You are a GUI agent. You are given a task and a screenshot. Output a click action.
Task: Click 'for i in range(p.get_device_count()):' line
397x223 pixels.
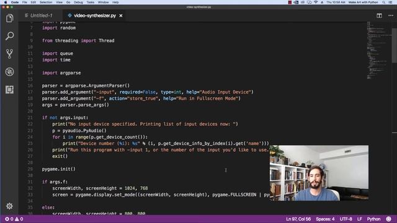pyautogui.click(x=100, y=137)
